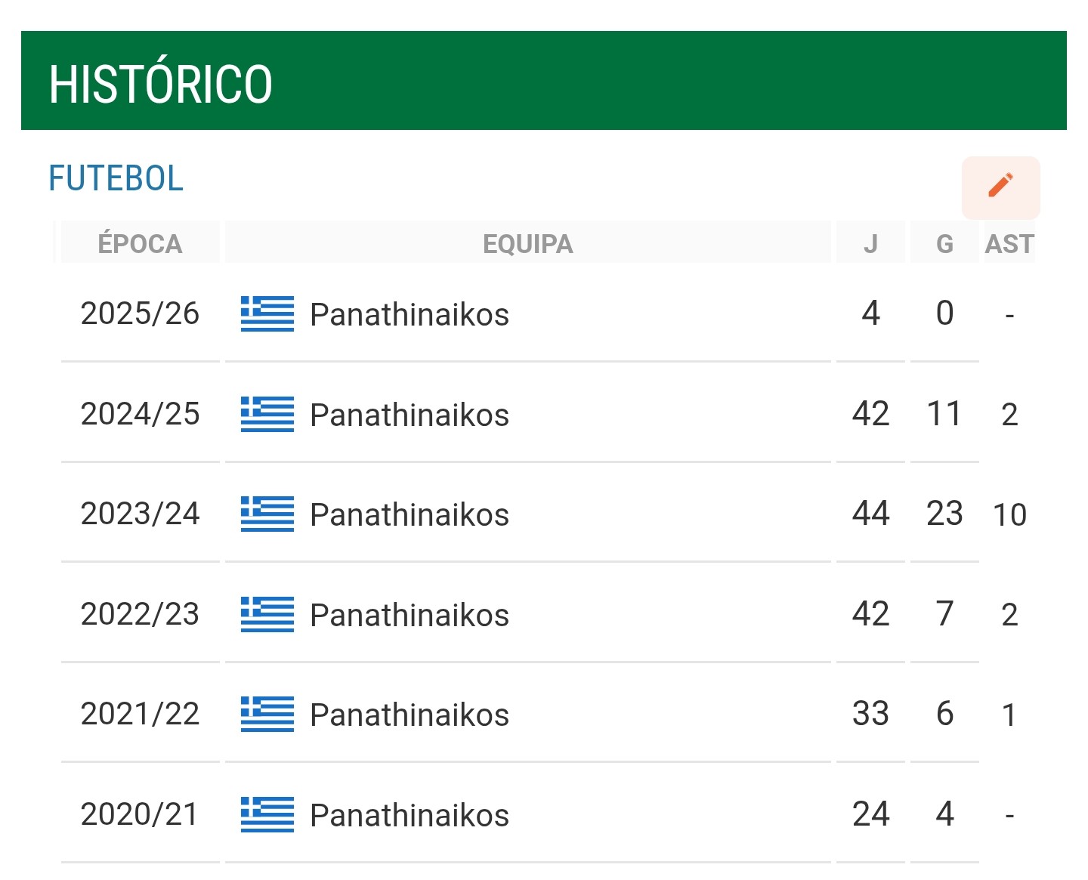Screen dimensions: 1088x880
Task: Click the Greek flag in the 2021/22 row
Action: tap(267, 715)
